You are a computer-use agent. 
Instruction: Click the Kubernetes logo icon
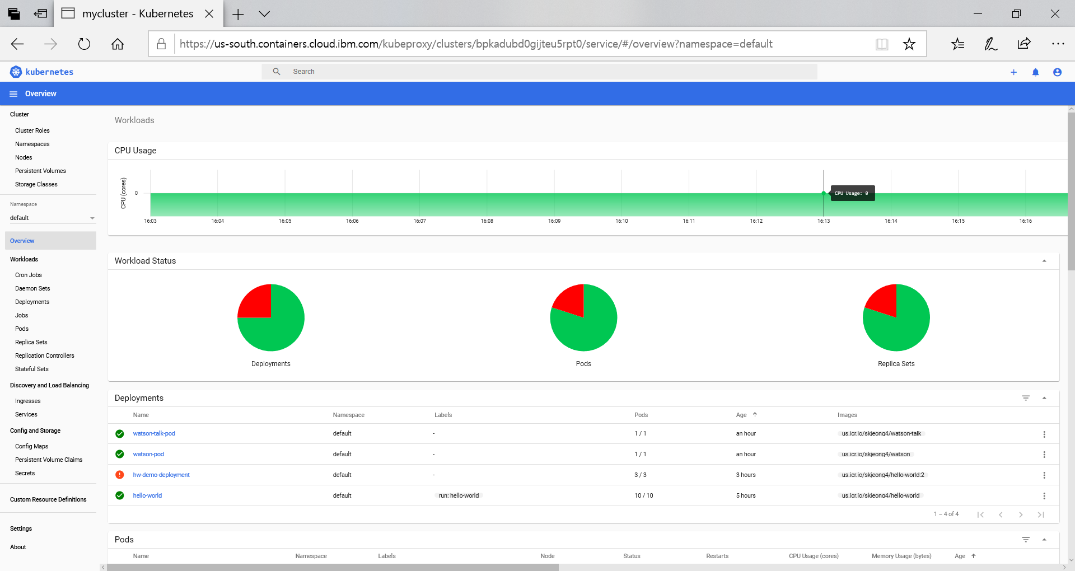(16, 72)
